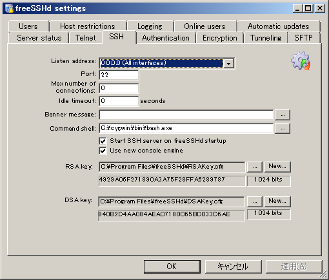329x280 pixels.
Task: Click the DSA key 1024 bits label
Action: [x=269, y=214]
